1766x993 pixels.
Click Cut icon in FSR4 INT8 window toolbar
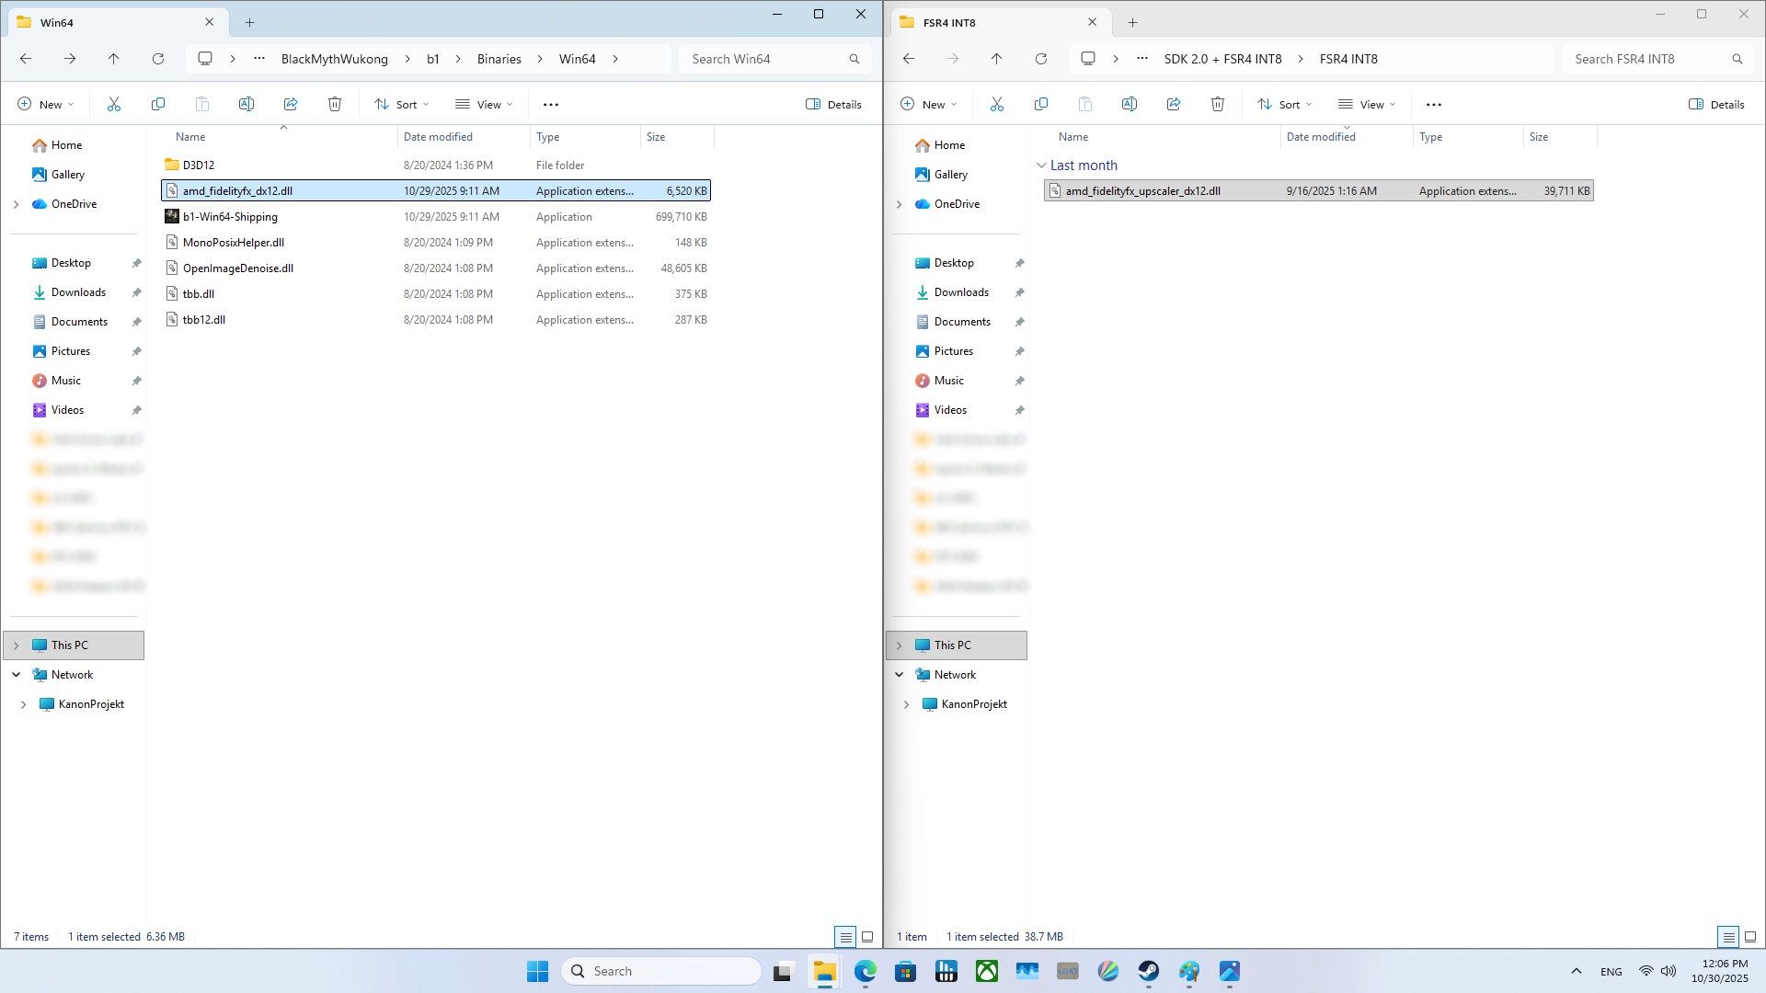[x=997, y=104]
